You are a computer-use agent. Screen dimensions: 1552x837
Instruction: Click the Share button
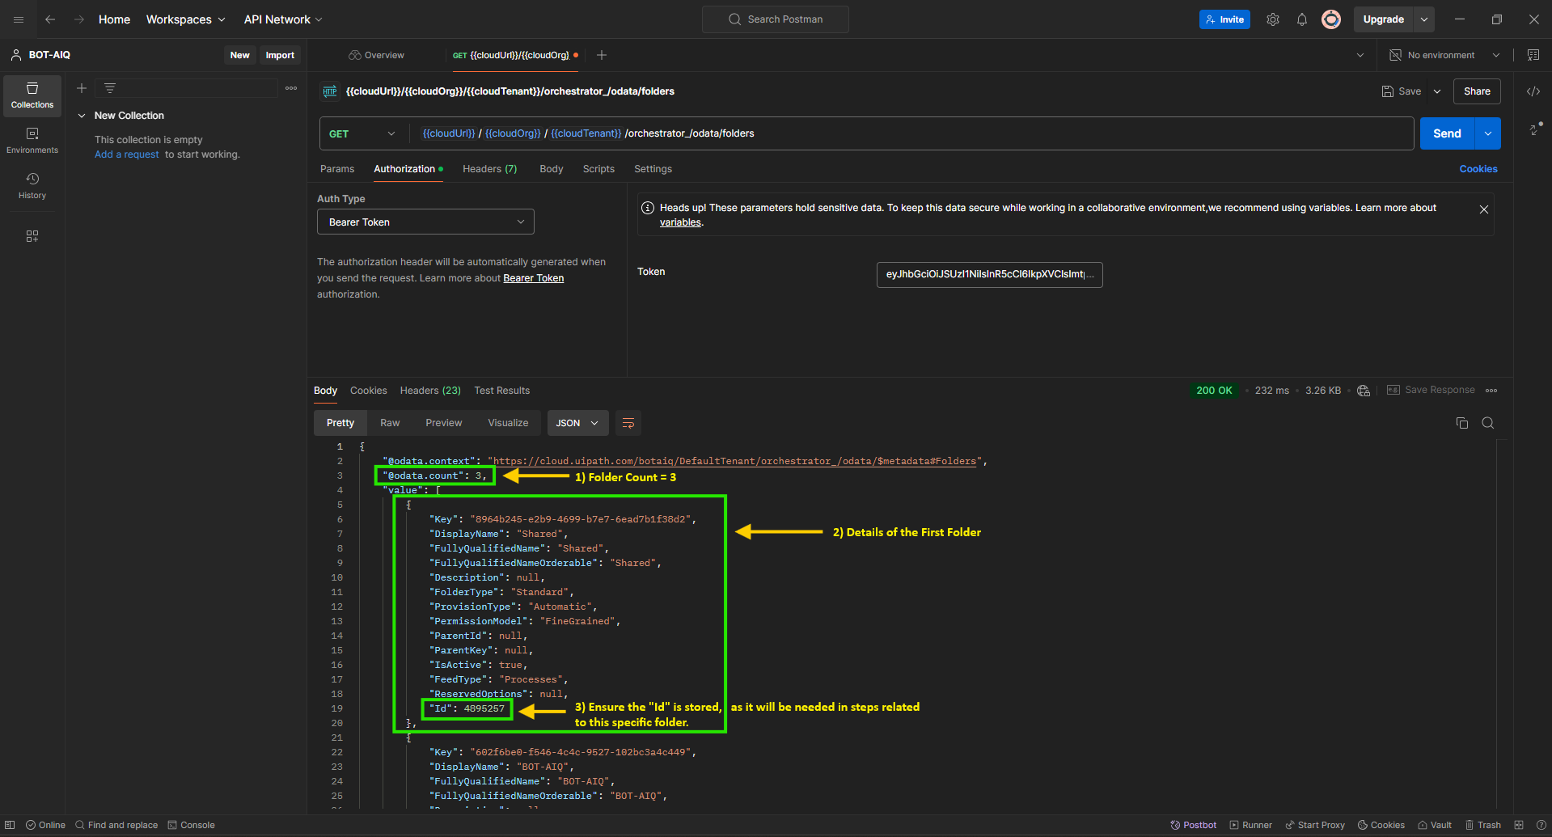point(1477,91)
